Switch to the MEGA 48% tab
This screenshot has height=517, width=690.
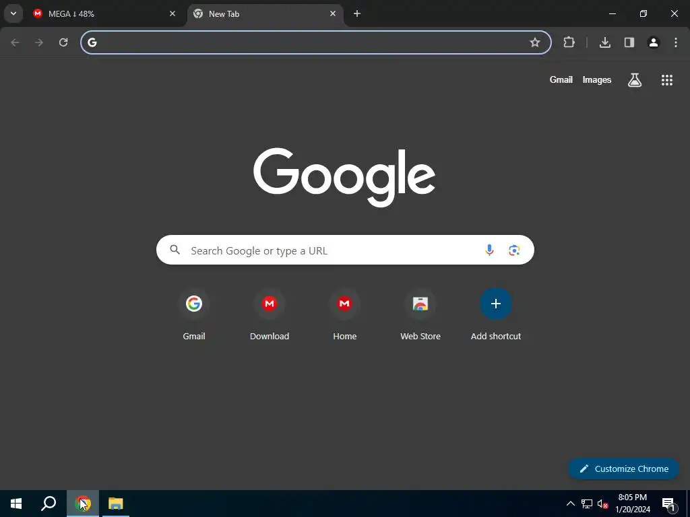pos(104,13)
